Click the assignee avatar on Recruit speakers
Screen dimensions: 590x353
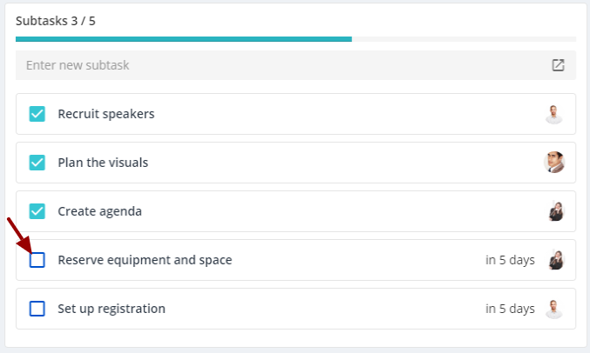click(554, 114)
